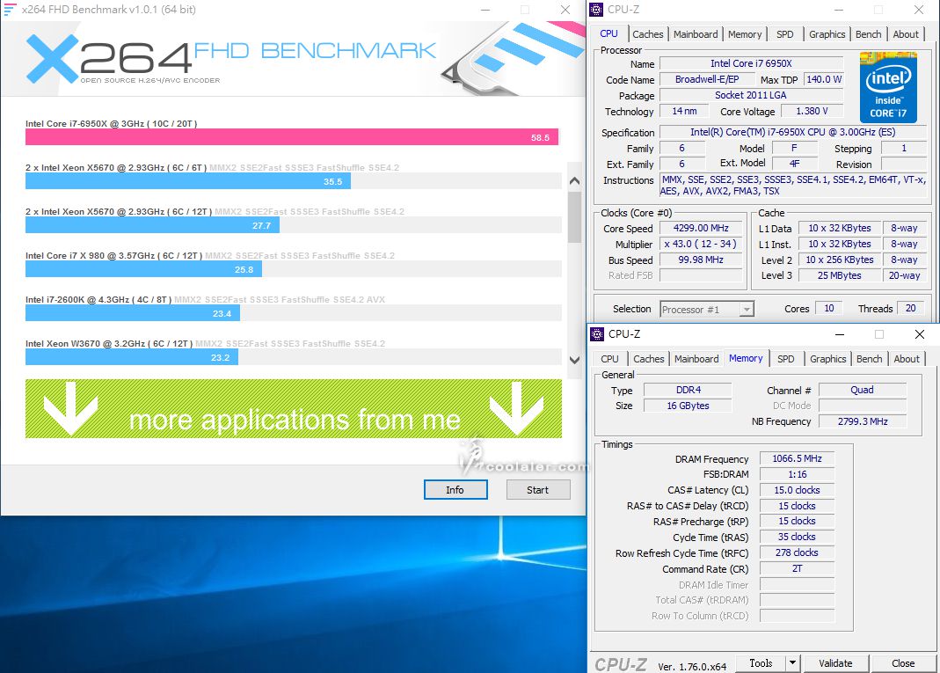Viewport: 940px width, 673px height.
Task: Click the Core Voltage value 1.380 V
Action: click(x=812, y=111)
